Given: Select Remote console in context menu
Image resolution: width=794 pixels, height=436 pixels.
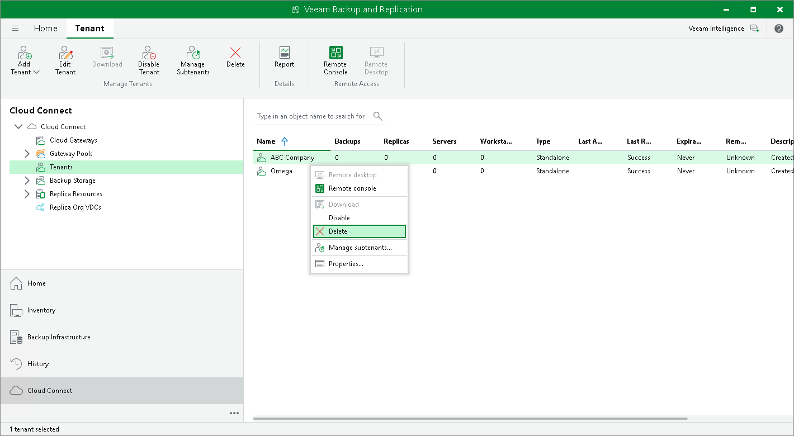Looking at the screenshot, I should (x=360, y=188).
